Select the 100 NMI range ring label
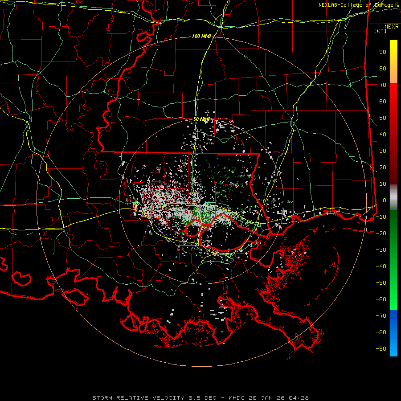Viewport: 401px width, 401px height. click(201, 36)
